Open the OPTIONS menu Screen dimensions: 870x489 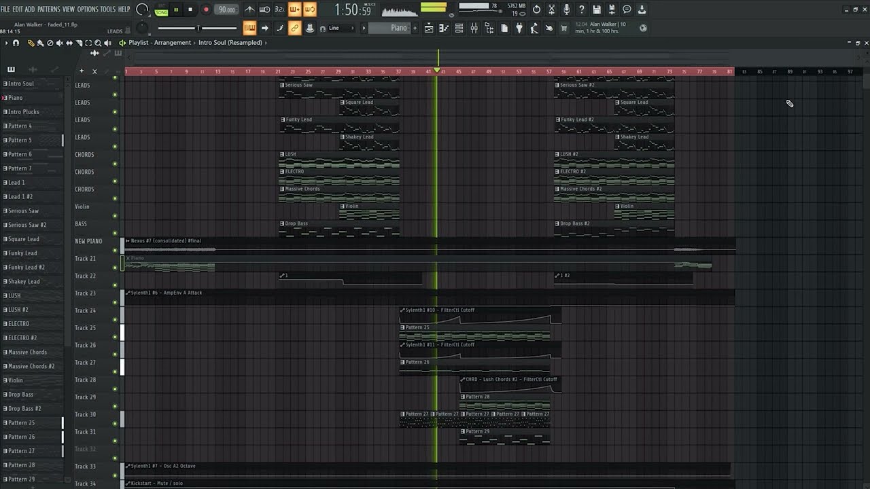click(88, 10)
